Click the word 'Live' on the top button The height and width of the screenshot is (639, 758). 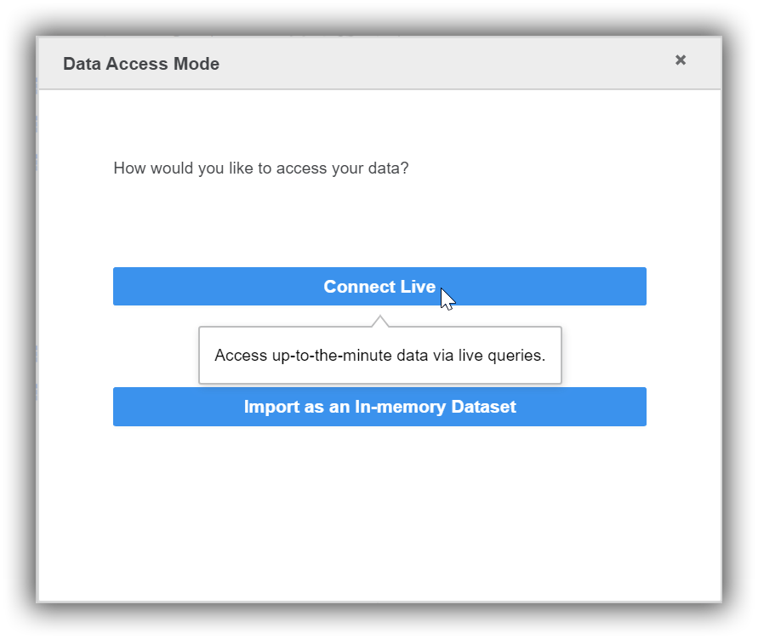tap(418, 287)
